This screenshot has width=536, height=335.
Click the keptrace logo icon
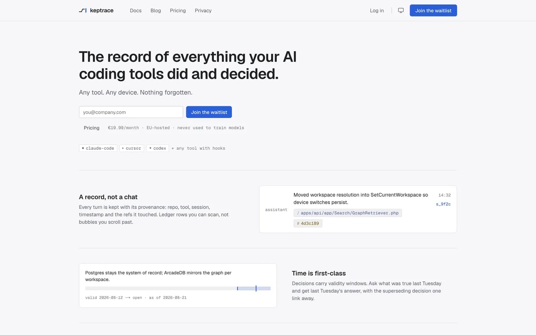pos(83,10)
